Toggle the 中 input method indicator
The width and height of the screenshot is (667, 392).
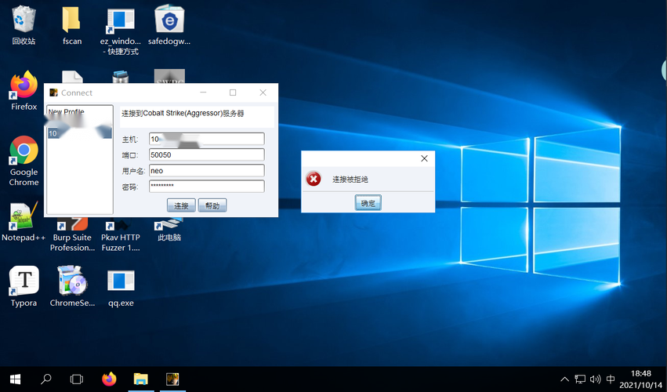611,379
